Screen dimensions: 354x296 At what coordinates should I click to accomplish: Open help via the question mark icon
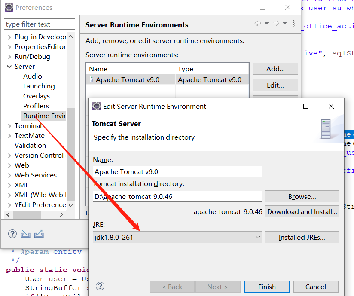[12, 234]
